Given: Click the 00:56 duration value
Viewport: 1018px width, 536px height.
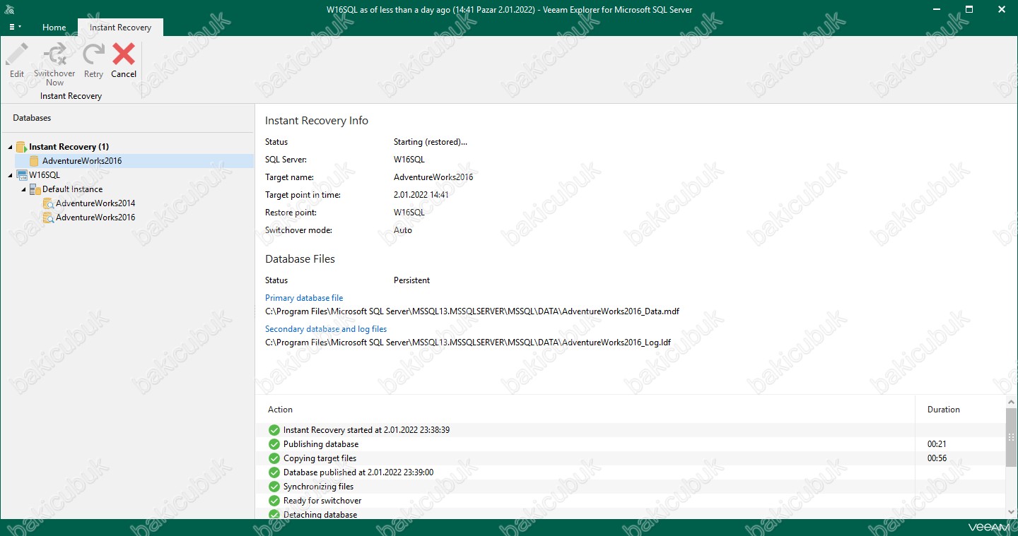Looking at the screenshot, I should pos(937,458).
